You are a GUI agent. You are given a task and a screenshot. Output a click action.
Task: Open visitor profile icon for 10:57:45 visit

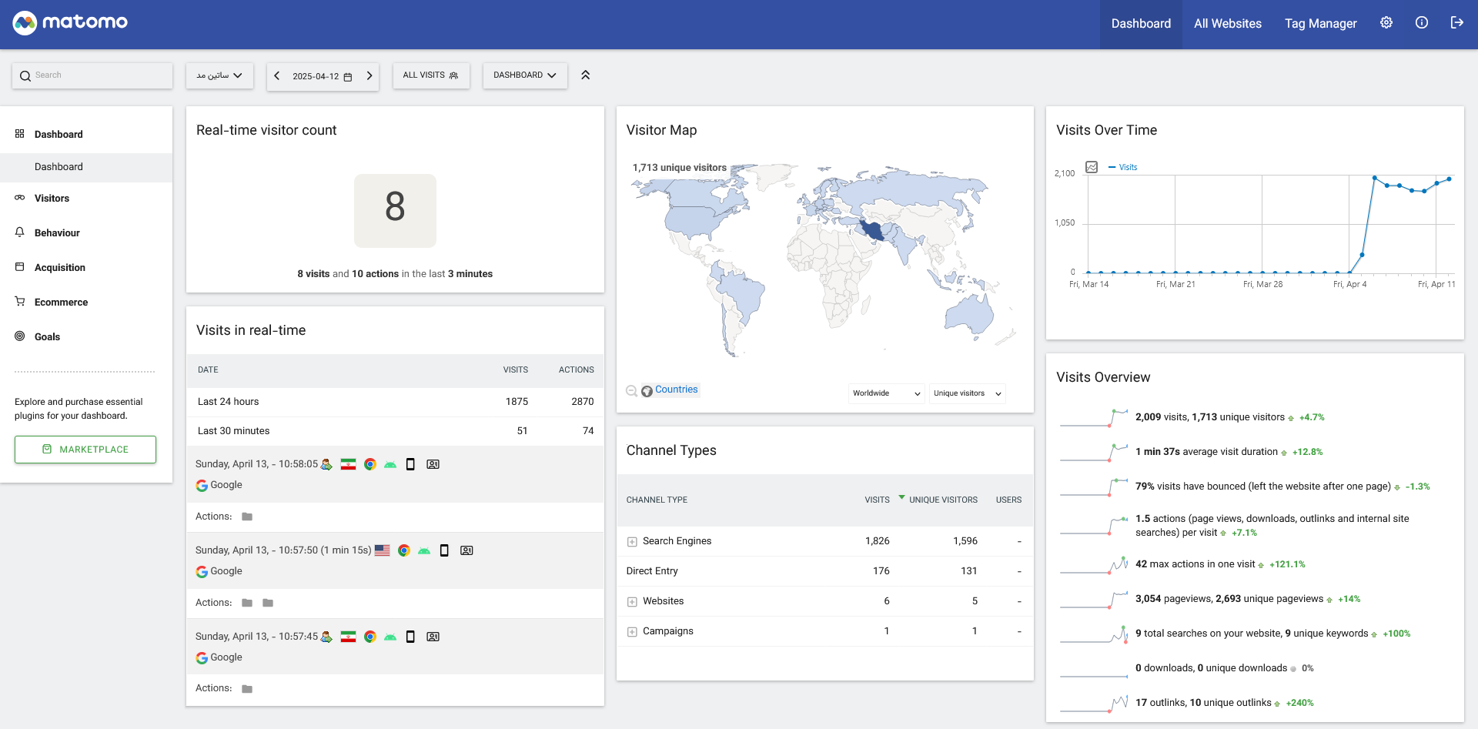pos(433,637)
